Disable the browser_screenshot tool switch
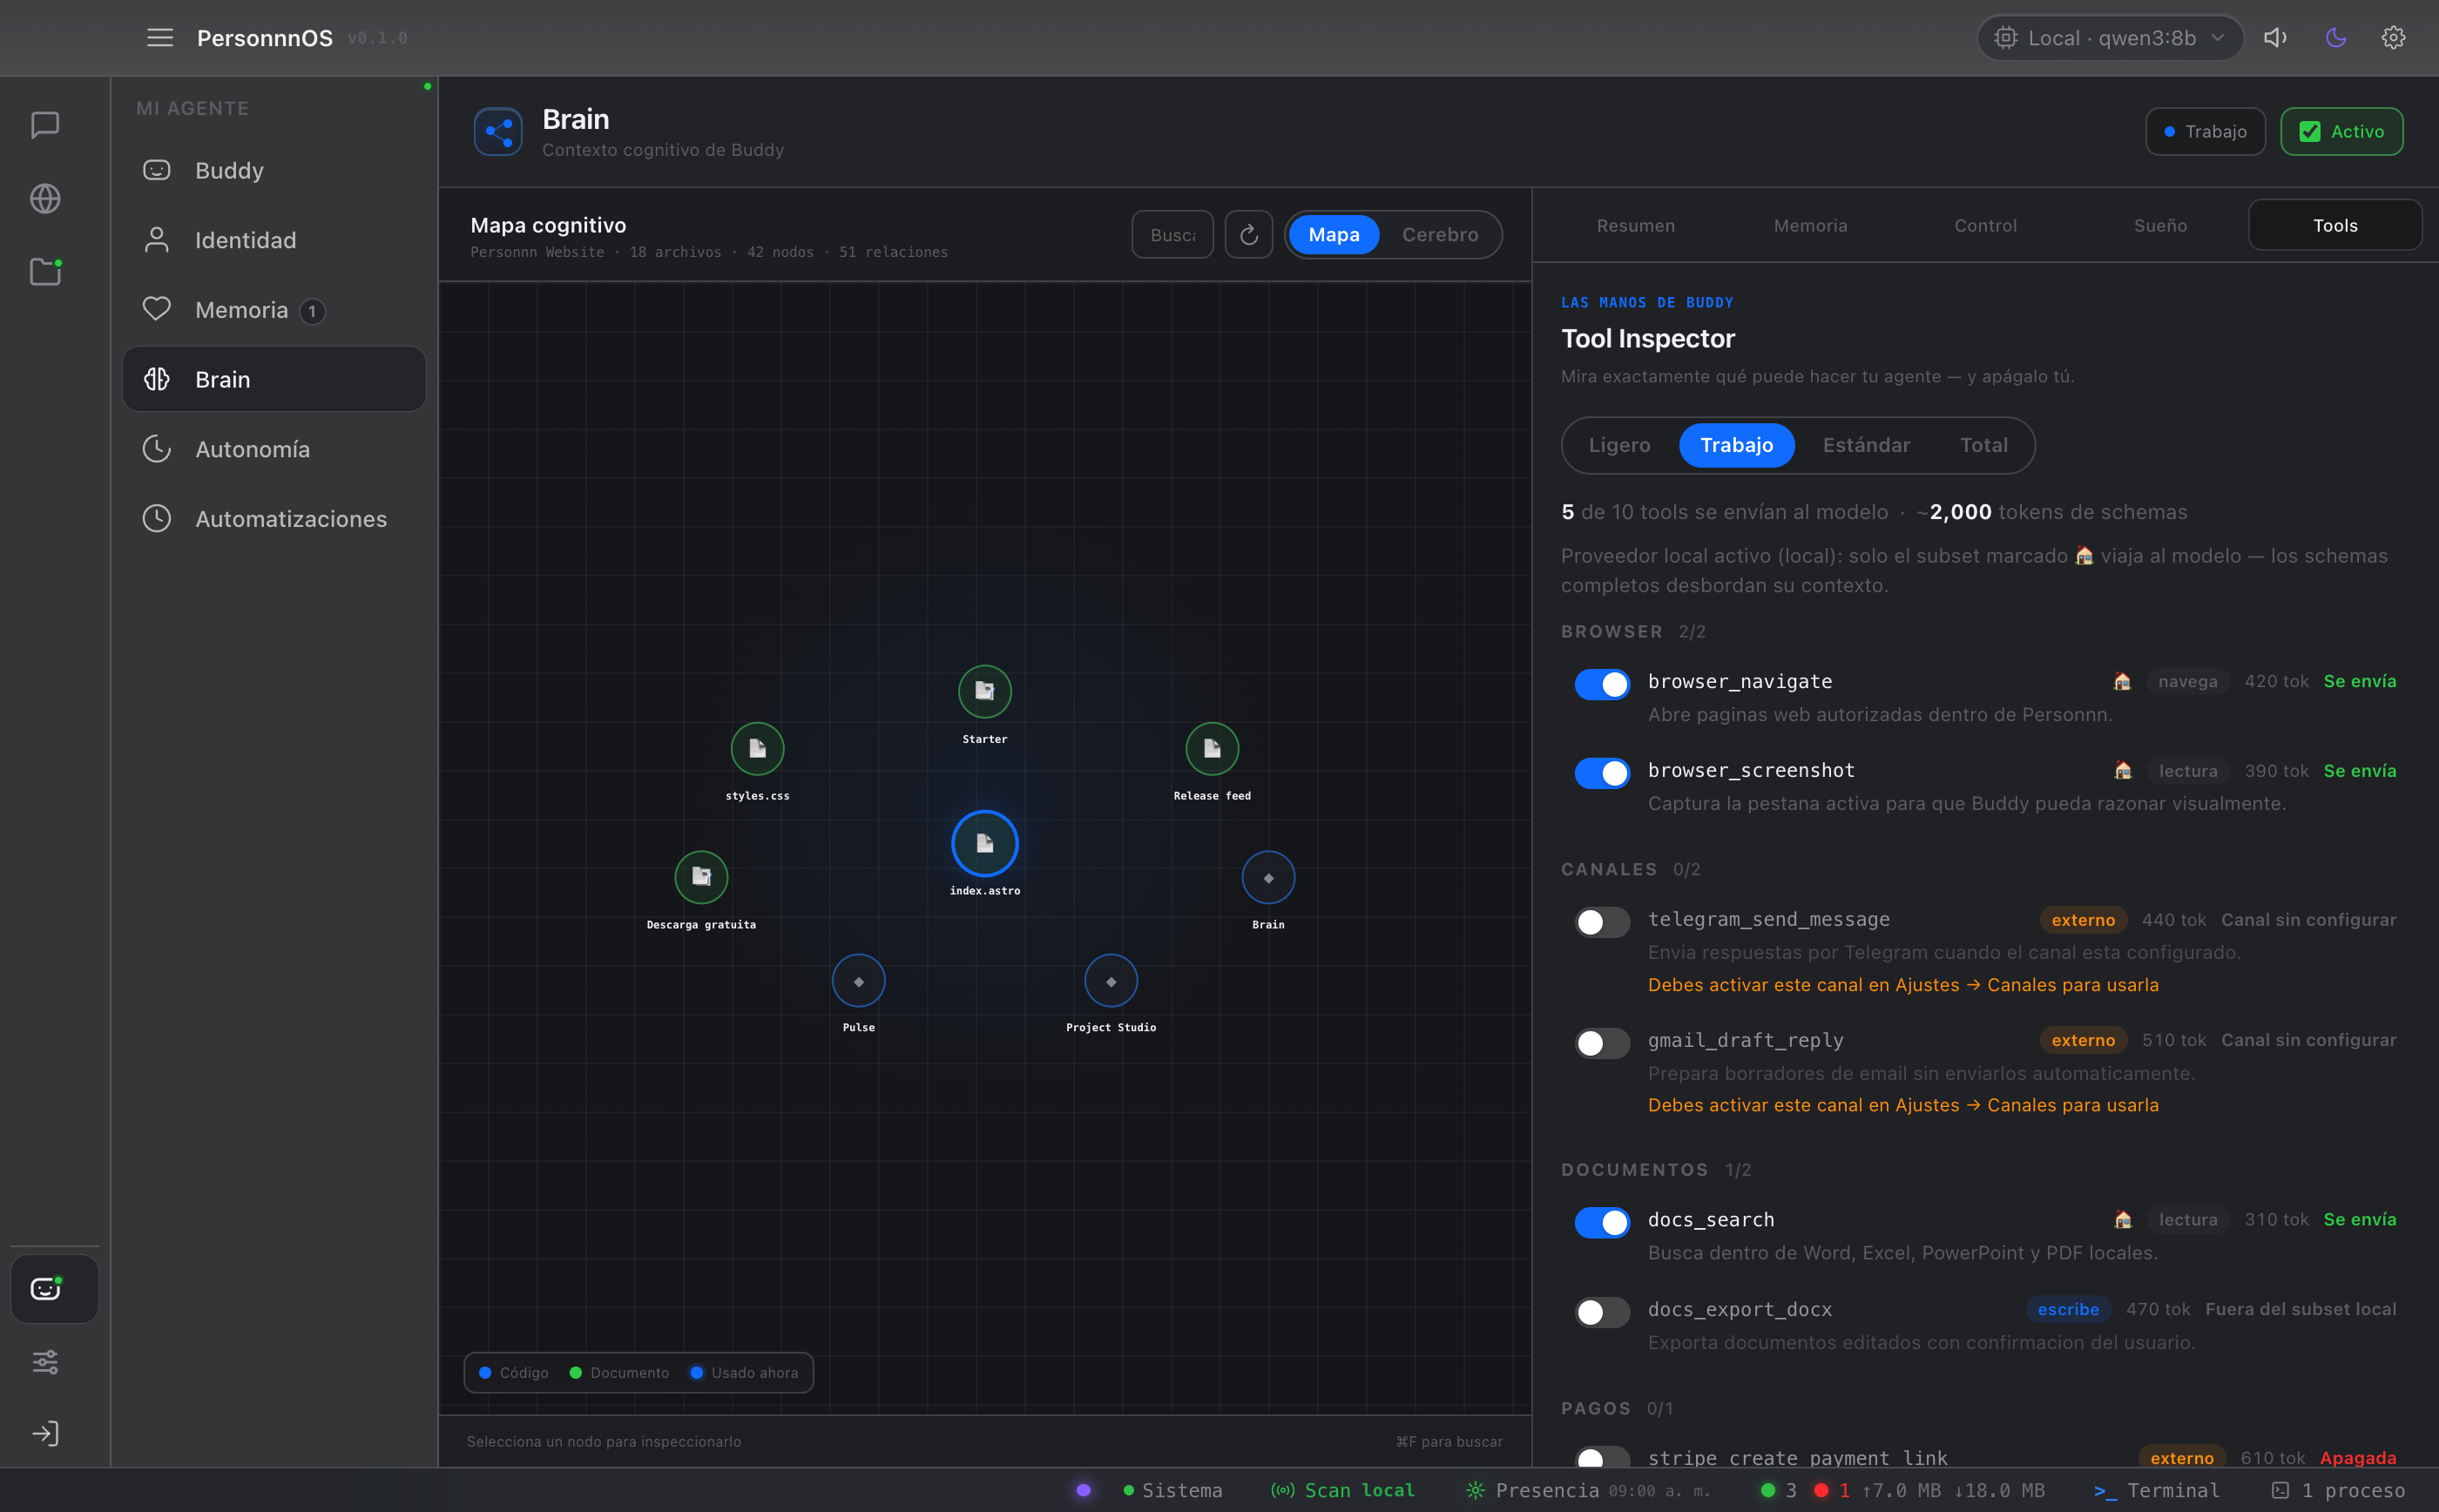This screenshot has width=2439, height=1512. (1602, 773)
